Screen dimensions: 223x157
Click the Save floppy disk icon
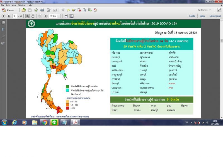(30, 10)
